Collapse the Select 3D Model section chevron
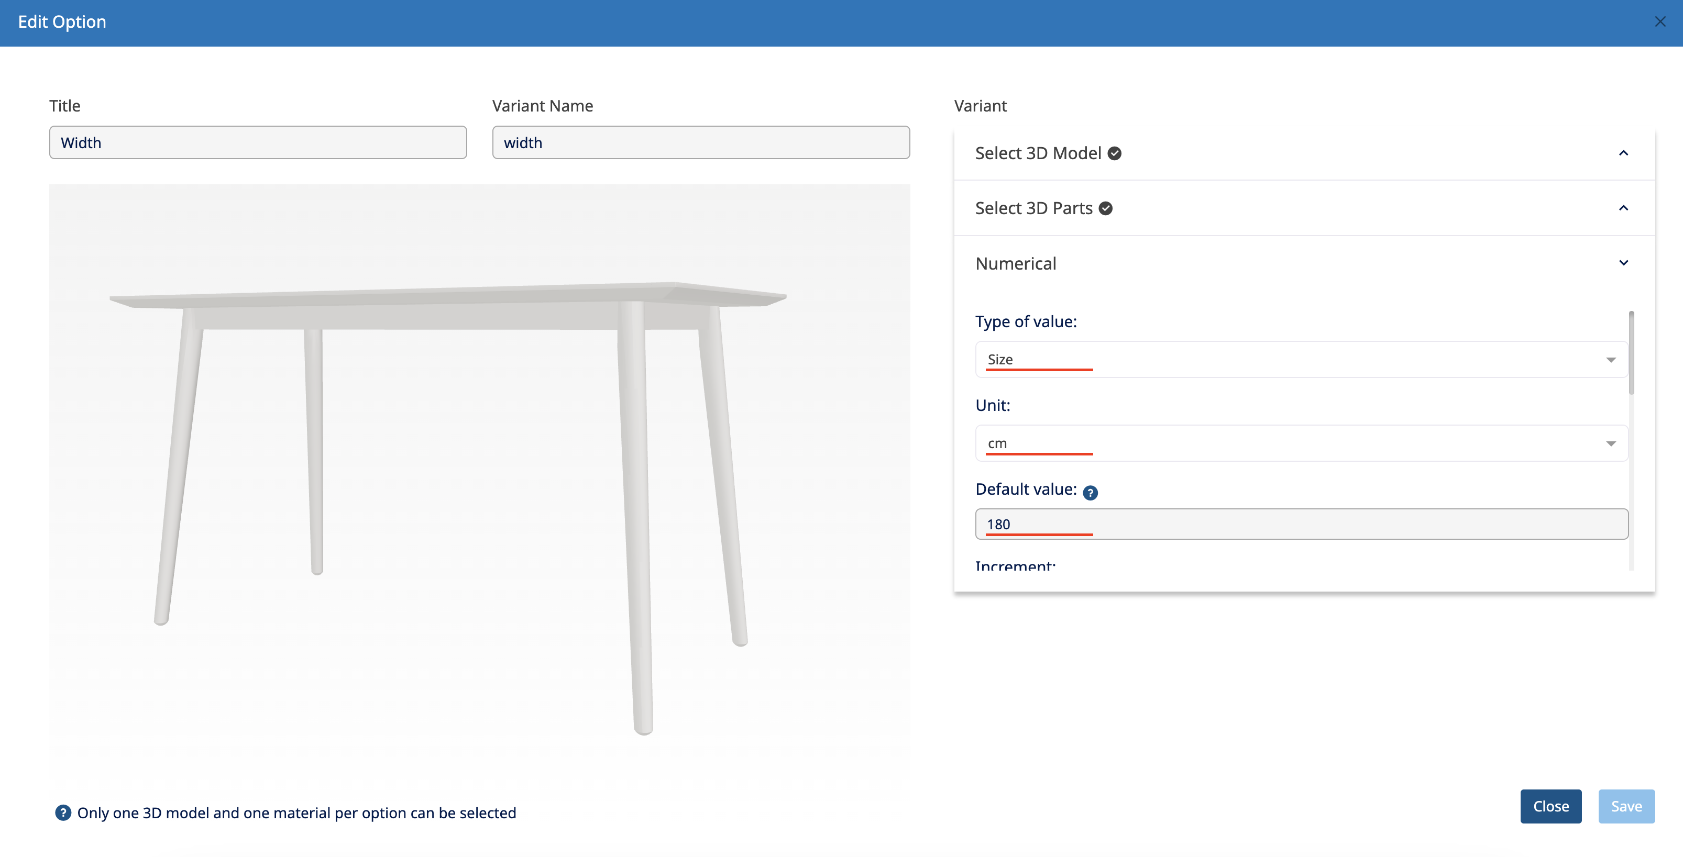The image size is (1683, 857). [1623, 153]
